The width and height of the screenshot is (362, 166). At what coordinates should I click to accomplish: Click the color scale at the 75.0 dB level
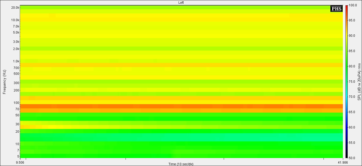347,81
